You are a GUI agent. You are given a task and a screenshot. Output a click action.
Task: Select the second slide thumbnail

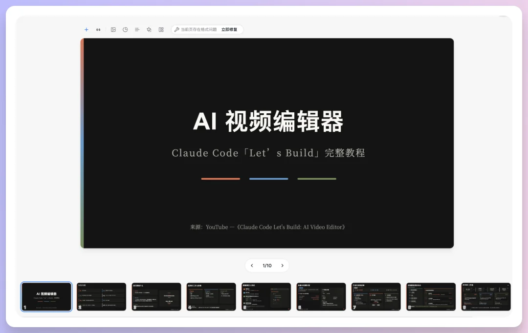(x=101, y=296)
